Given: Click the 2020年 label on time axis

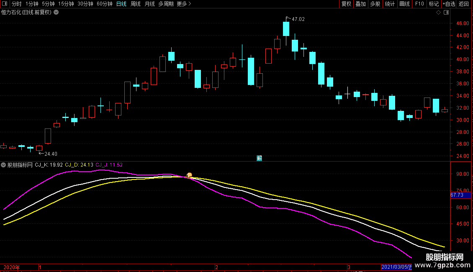Looking at the screenshot, I should 11,267.
